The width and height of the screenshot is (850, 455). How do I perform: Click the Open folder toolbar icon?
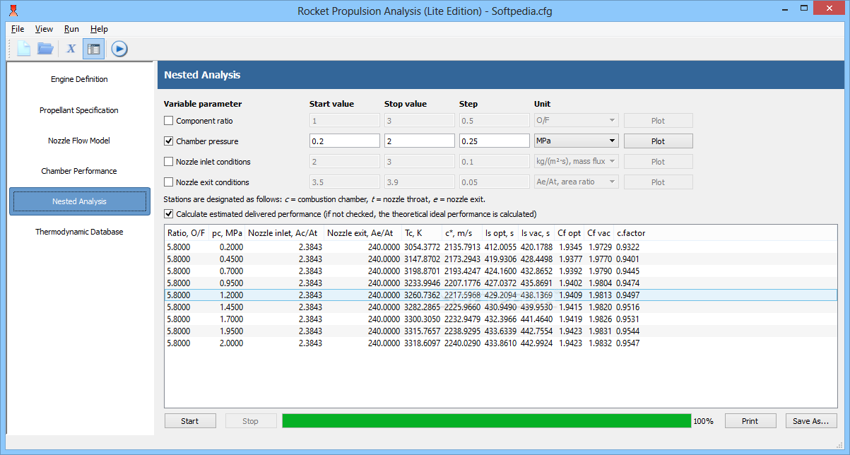pos(45,49)
